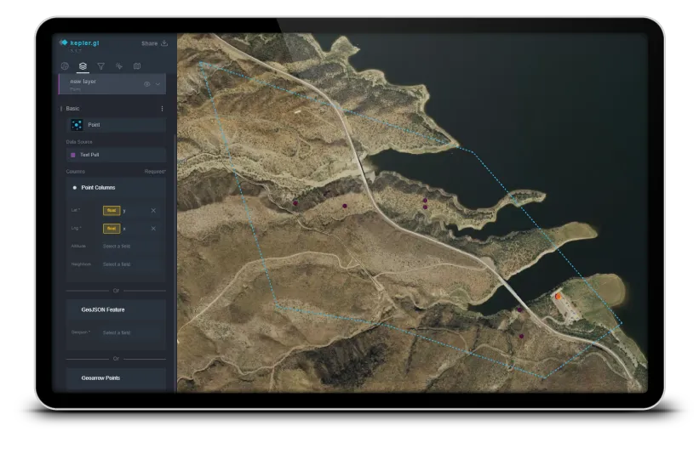
Task: Click the kepler.gl logo
Action: [75, 43]
